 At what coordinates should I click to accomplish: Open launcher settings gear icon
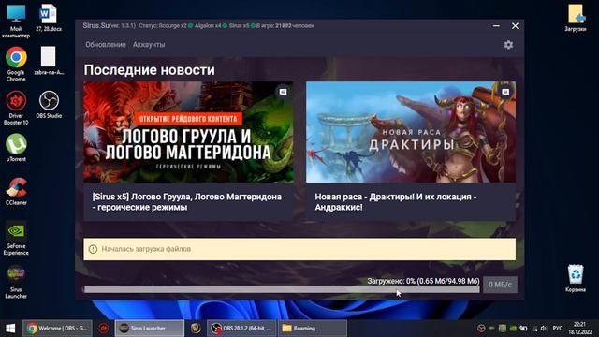coord(508,45)
